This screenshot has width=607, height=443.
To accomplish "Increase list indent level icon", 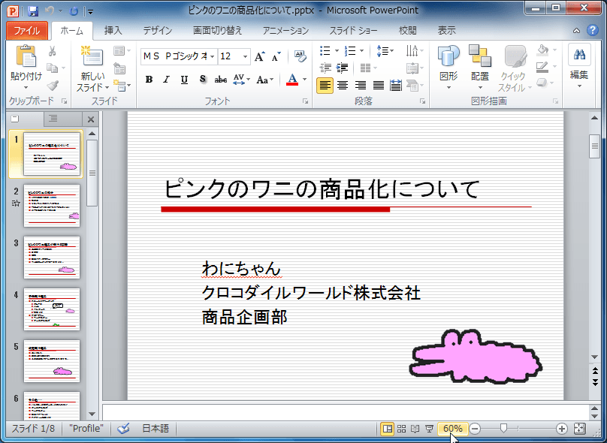I will (x=343, y=68).
